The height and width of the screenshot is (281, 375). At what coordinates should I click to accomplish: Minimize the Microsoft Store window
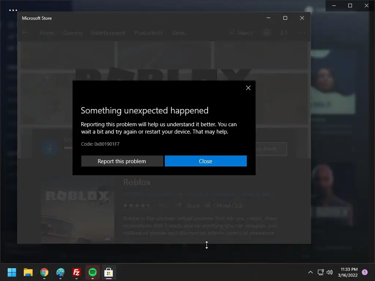coord(268,18)
